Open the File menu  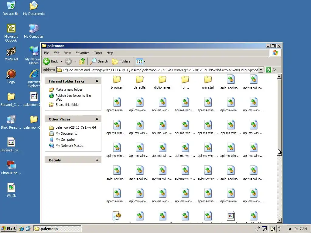click(x=46, y=53)
